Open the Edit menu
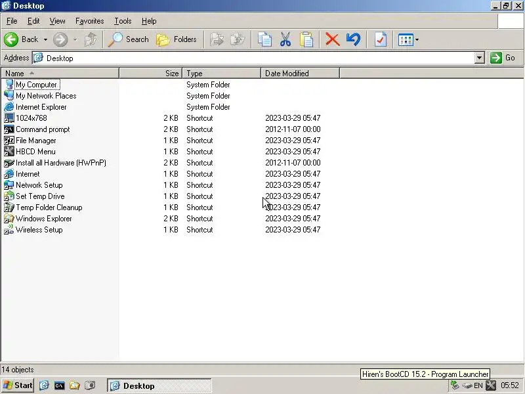This screenshot has width=525, height=394. tap(33, 21)
